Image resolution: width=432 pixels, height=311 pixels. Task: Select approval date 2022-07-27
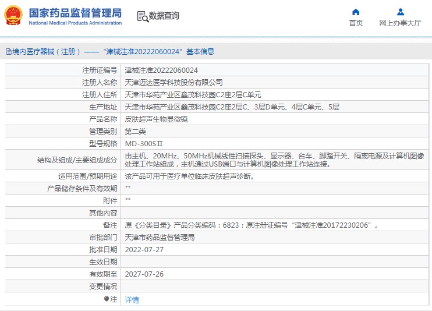point(144,250)
